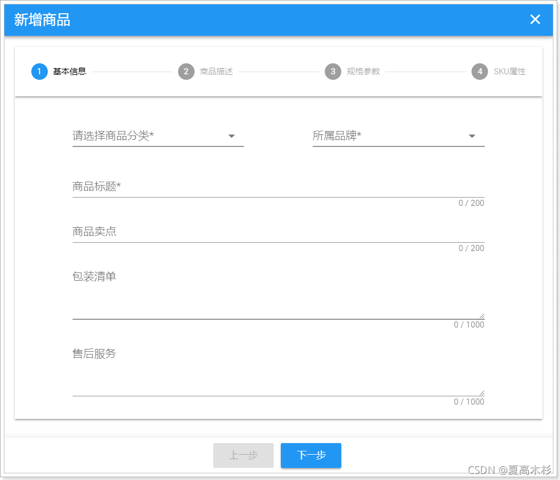The image size is (560, 480).
Task: Click the X close icon in header
Action: click(535, 19)
